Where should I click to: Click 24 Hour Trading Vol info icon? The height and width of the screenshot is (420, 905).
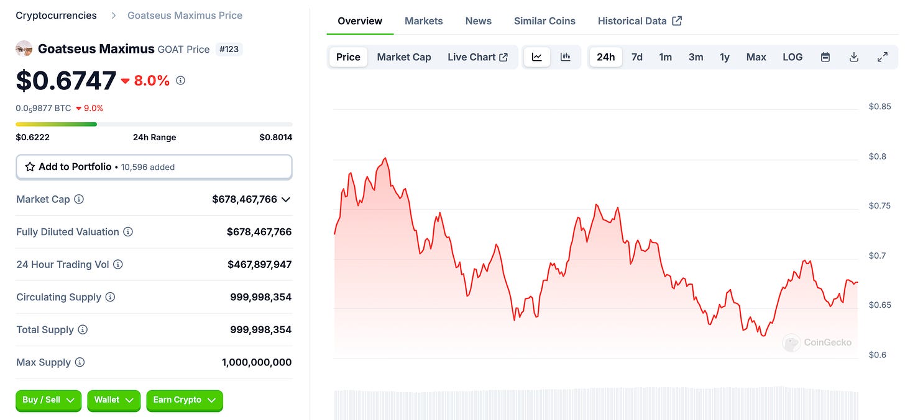tap(118, 264)
